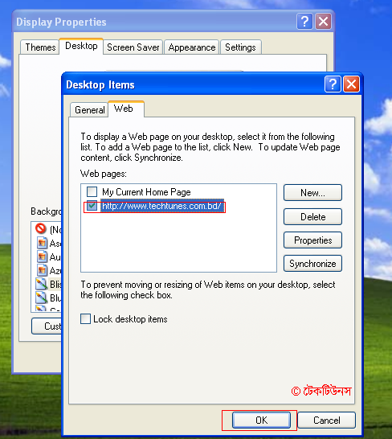Click the help icon in Display Properties title bar
Viewport: 392px width, 439px height.
pos(304,21)
